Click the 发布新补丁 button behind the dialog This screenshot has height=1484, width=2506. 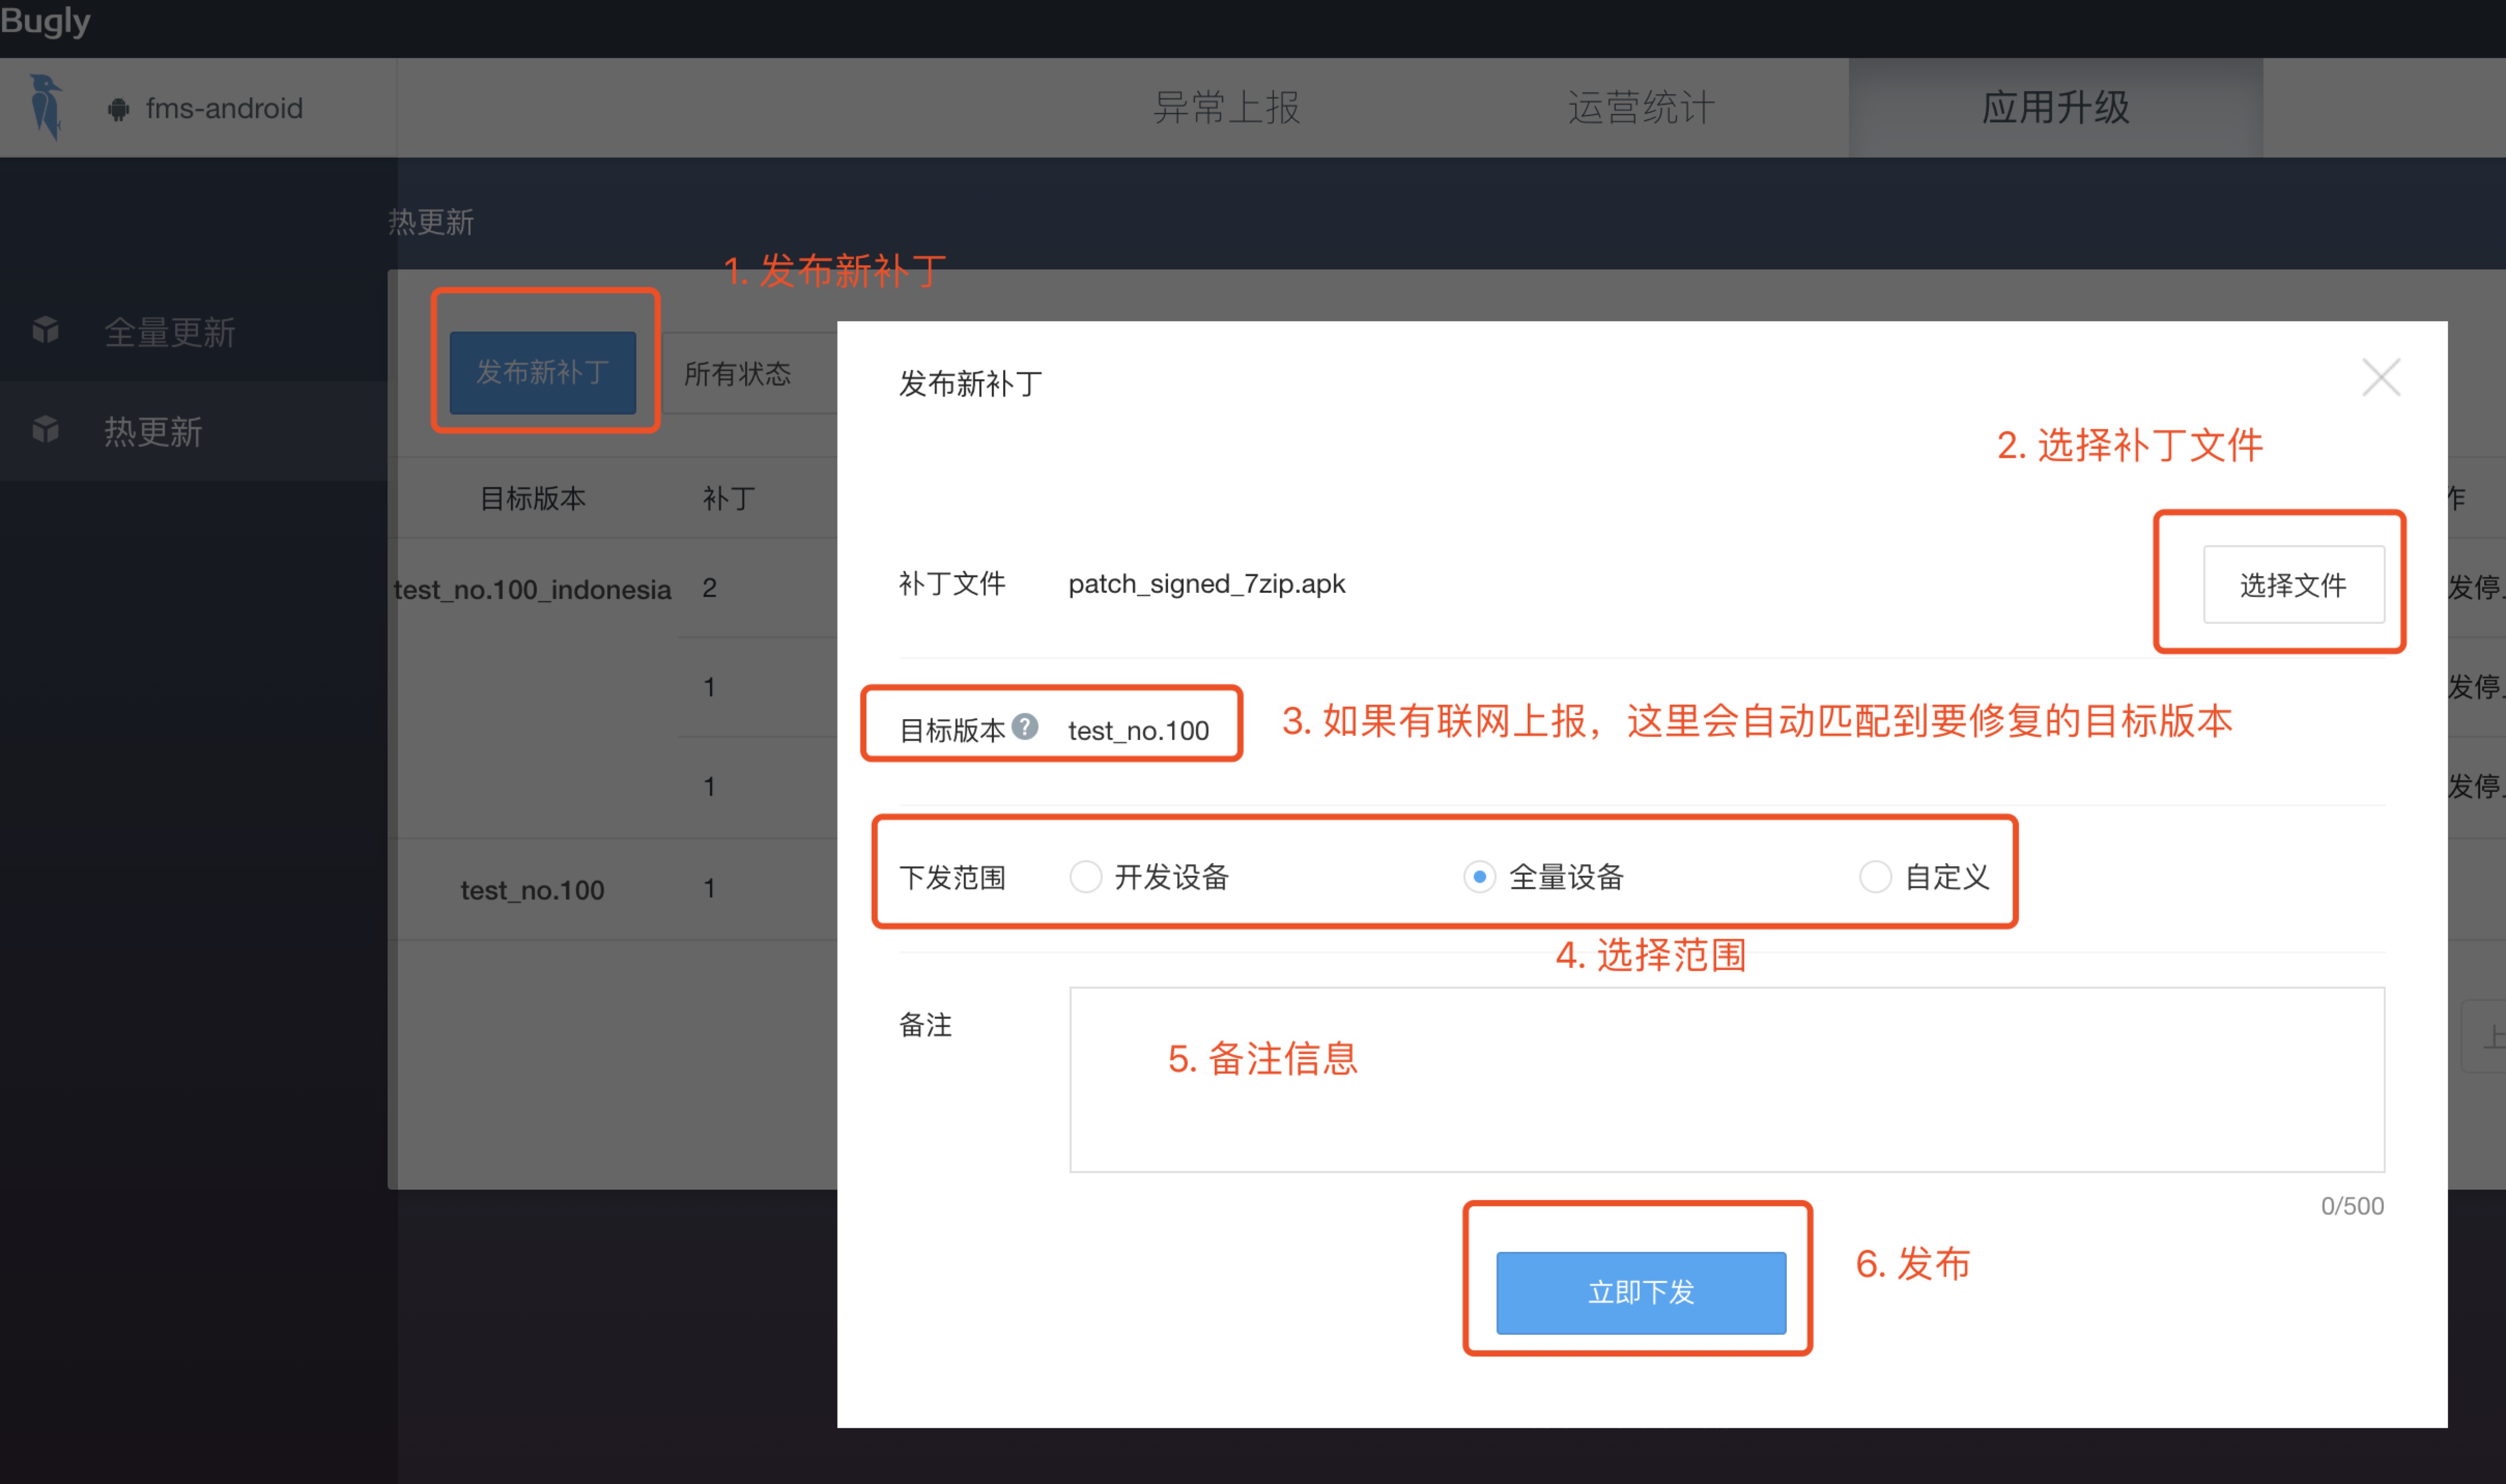click(542, 372)
